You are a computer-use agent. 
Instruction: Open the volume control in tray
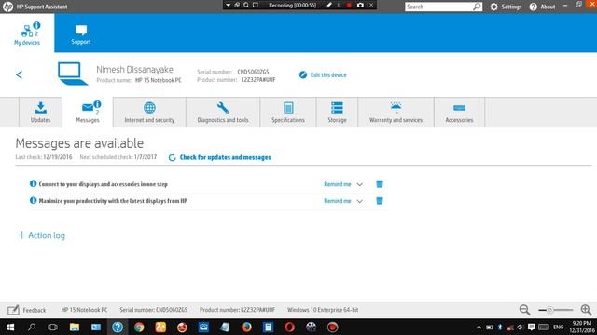point(521,327)
